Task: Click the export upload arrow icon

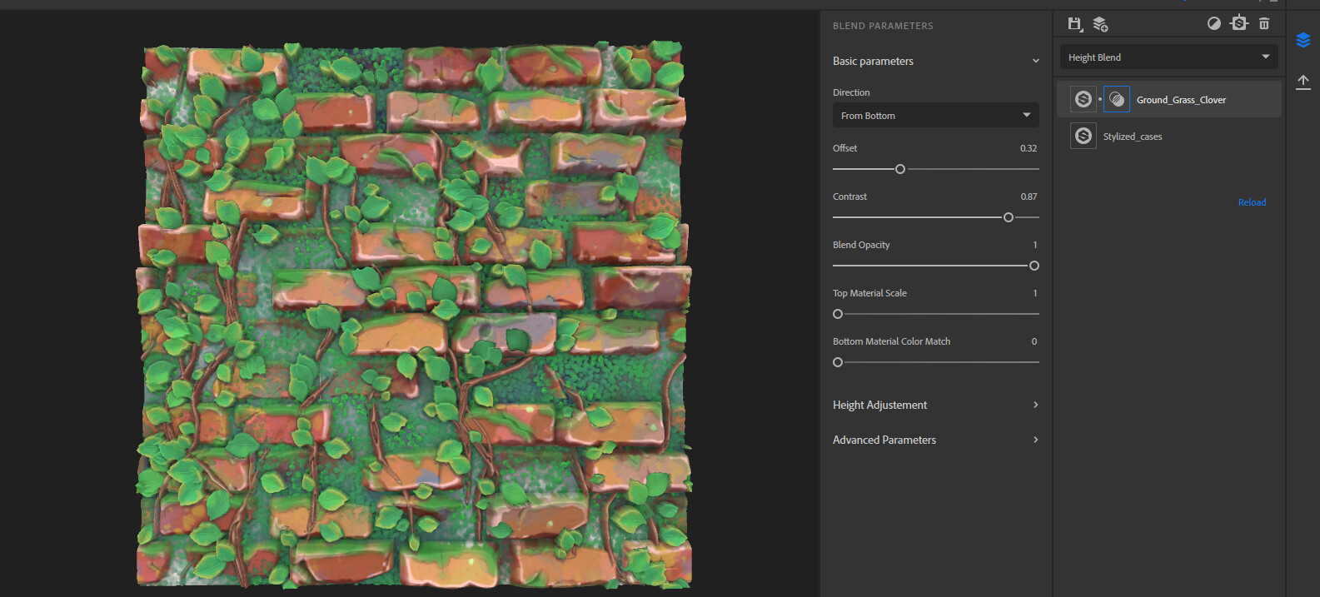Action: coord(1303,82)
